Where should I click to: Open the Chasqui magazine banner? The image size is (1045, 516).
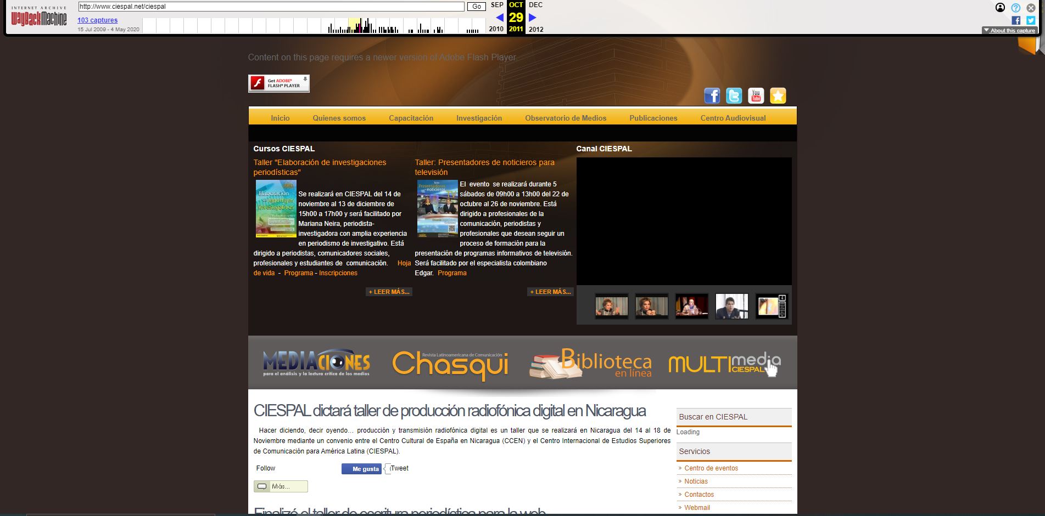coord(450,364)
